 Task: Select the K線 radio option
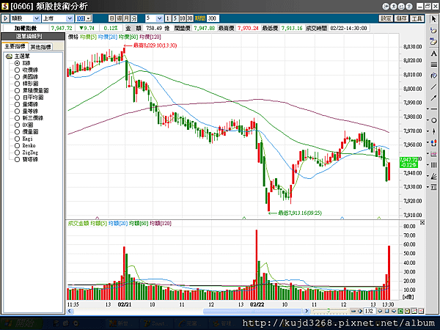(17, 63)
